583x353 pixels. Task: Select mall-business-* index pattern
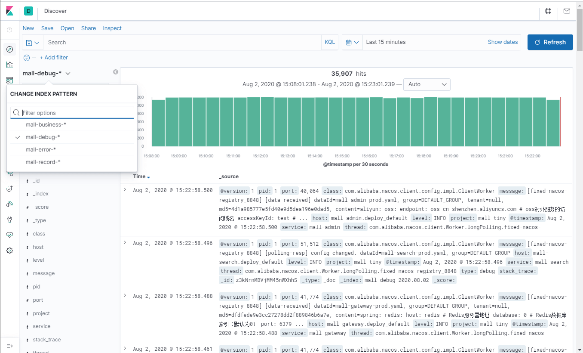point(46,124)
